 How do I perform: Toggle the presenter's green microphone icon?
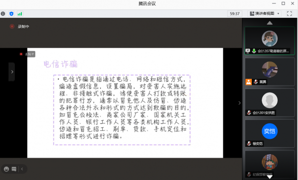click(254, 51)
